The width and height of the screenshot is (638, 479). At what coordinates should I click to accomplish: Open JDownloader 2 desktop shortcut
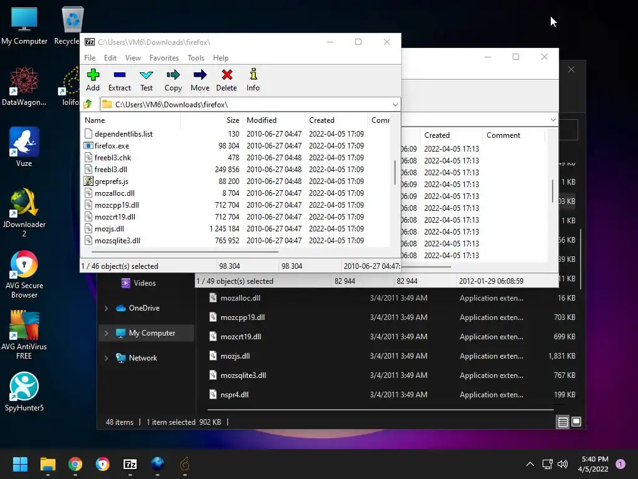tap(24, 213)
